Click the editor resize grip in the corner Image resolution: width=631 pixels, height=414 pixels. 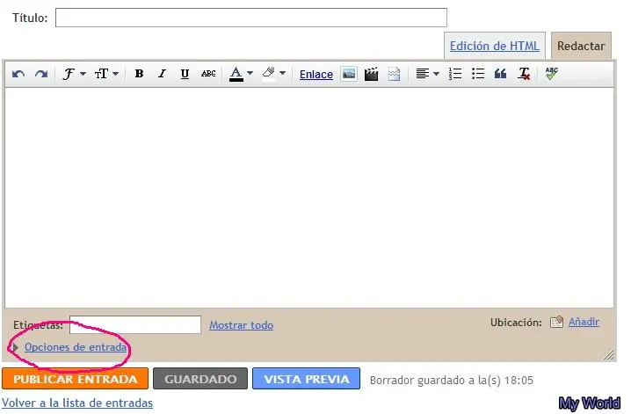pyautogui.click(x=609, y=354)
